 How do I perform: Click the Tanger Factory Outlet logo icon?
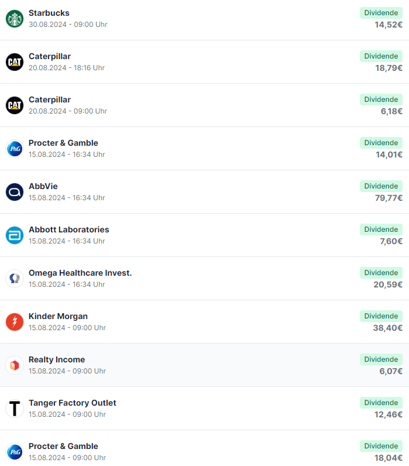click(15, 409)
